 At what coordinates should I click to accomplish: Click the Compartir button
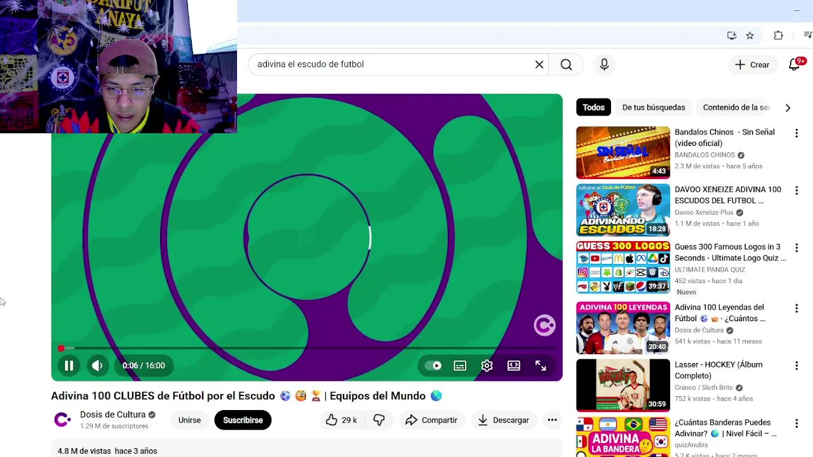point(431,420)
